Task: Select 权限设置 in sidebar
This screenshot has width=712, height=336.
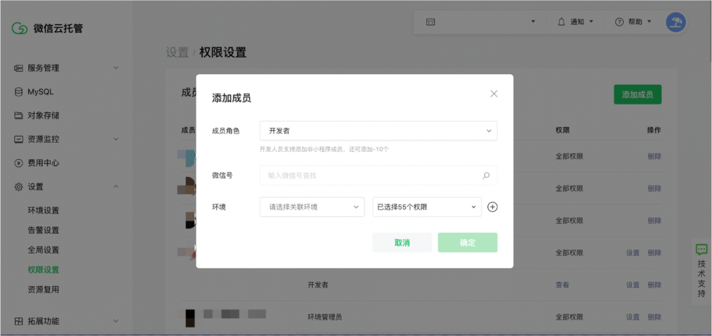Action: [x=44, y=270]
